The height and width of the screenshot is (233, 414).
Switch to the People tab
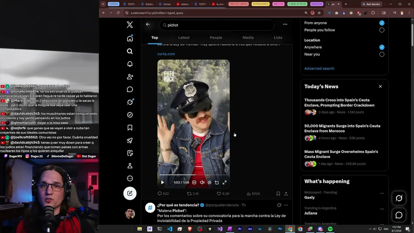(x=216, y=38)
